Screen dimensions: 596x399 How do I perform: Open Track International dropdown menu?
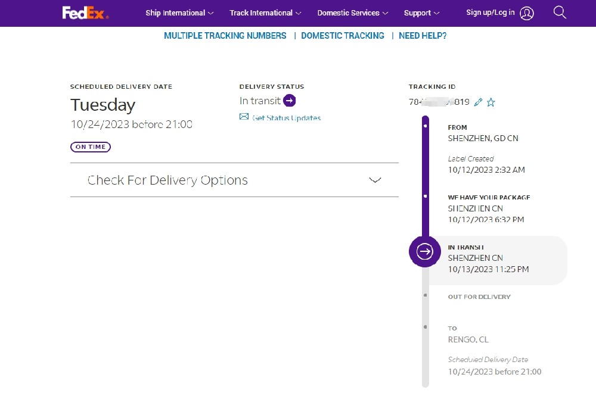(x=265, y=13)
